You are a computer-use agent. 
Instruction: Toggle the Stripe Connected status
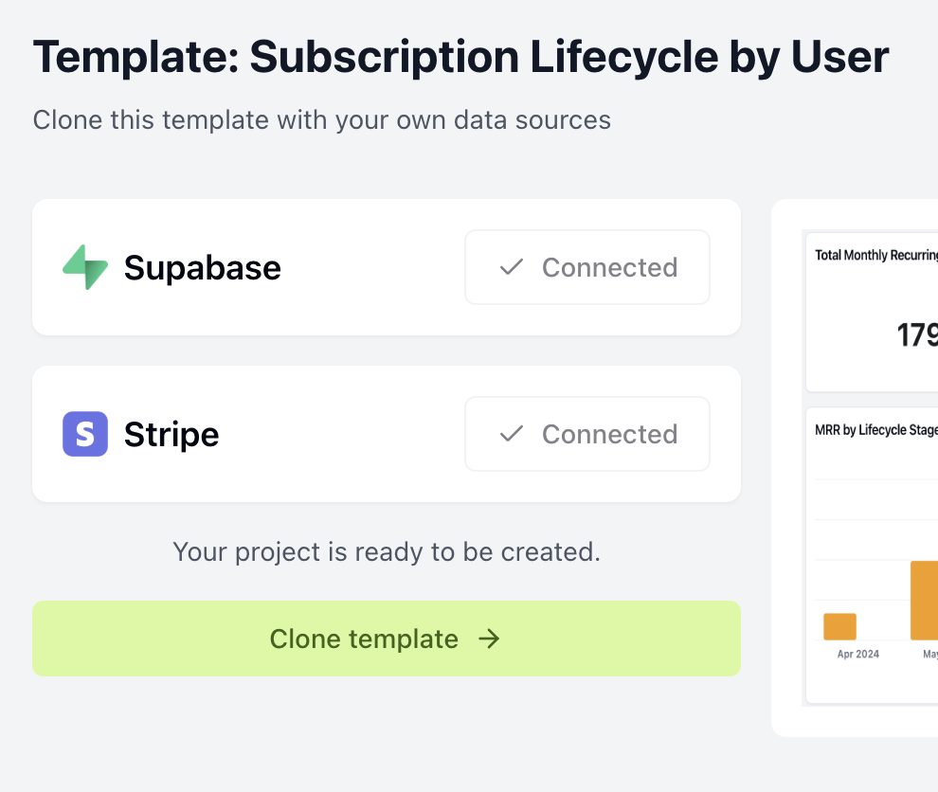586,434
